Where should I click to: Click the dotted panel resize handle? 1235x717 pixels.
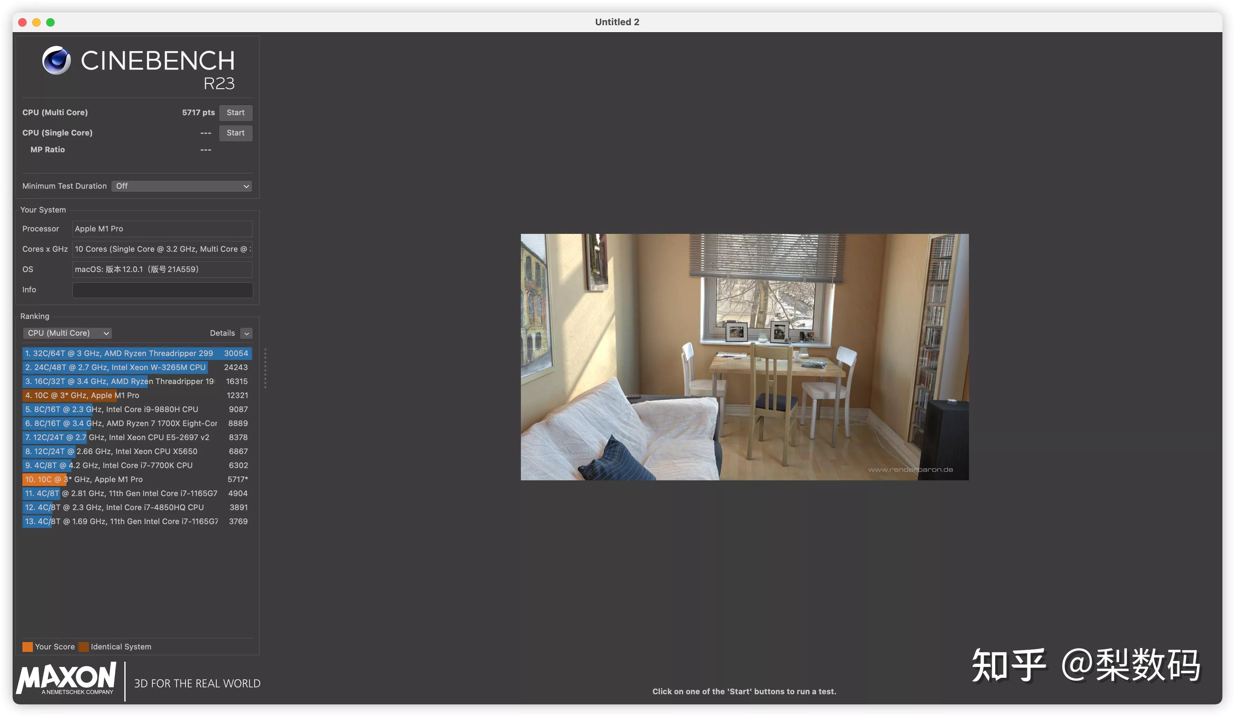[265, 368]
